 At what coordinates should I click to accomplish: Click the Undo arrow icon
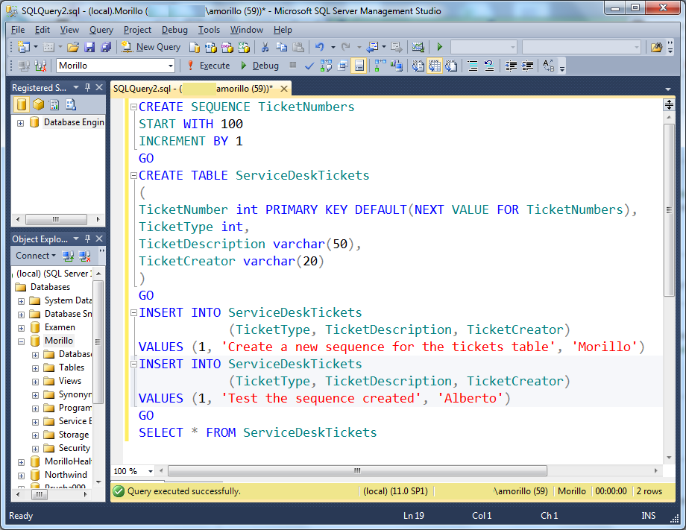(319, 47)
